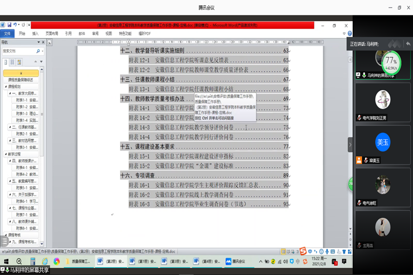Collapse the 二、任课教师基 heading node

[10, 126]
